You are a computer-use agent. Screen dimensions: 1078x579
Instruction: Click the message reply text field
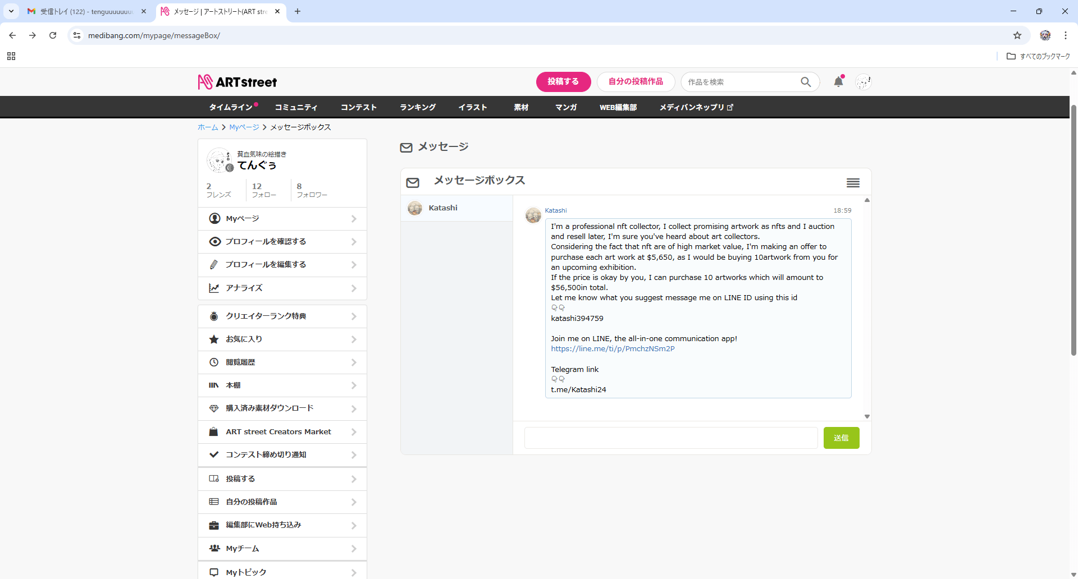(x=670, y=438)
